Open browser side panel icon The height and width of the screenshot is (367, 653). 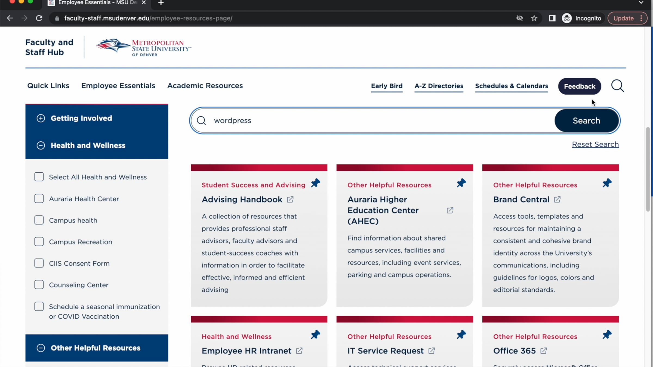(552, 18)
